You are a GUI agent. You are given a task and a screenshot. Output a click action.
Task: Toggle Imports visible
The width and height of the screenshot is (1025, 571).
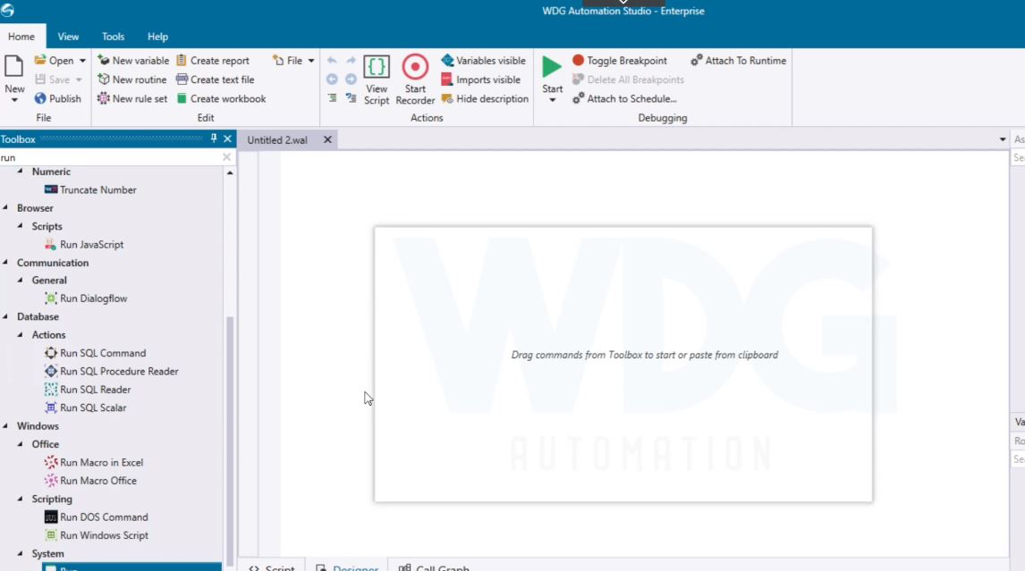pos(481,80)
